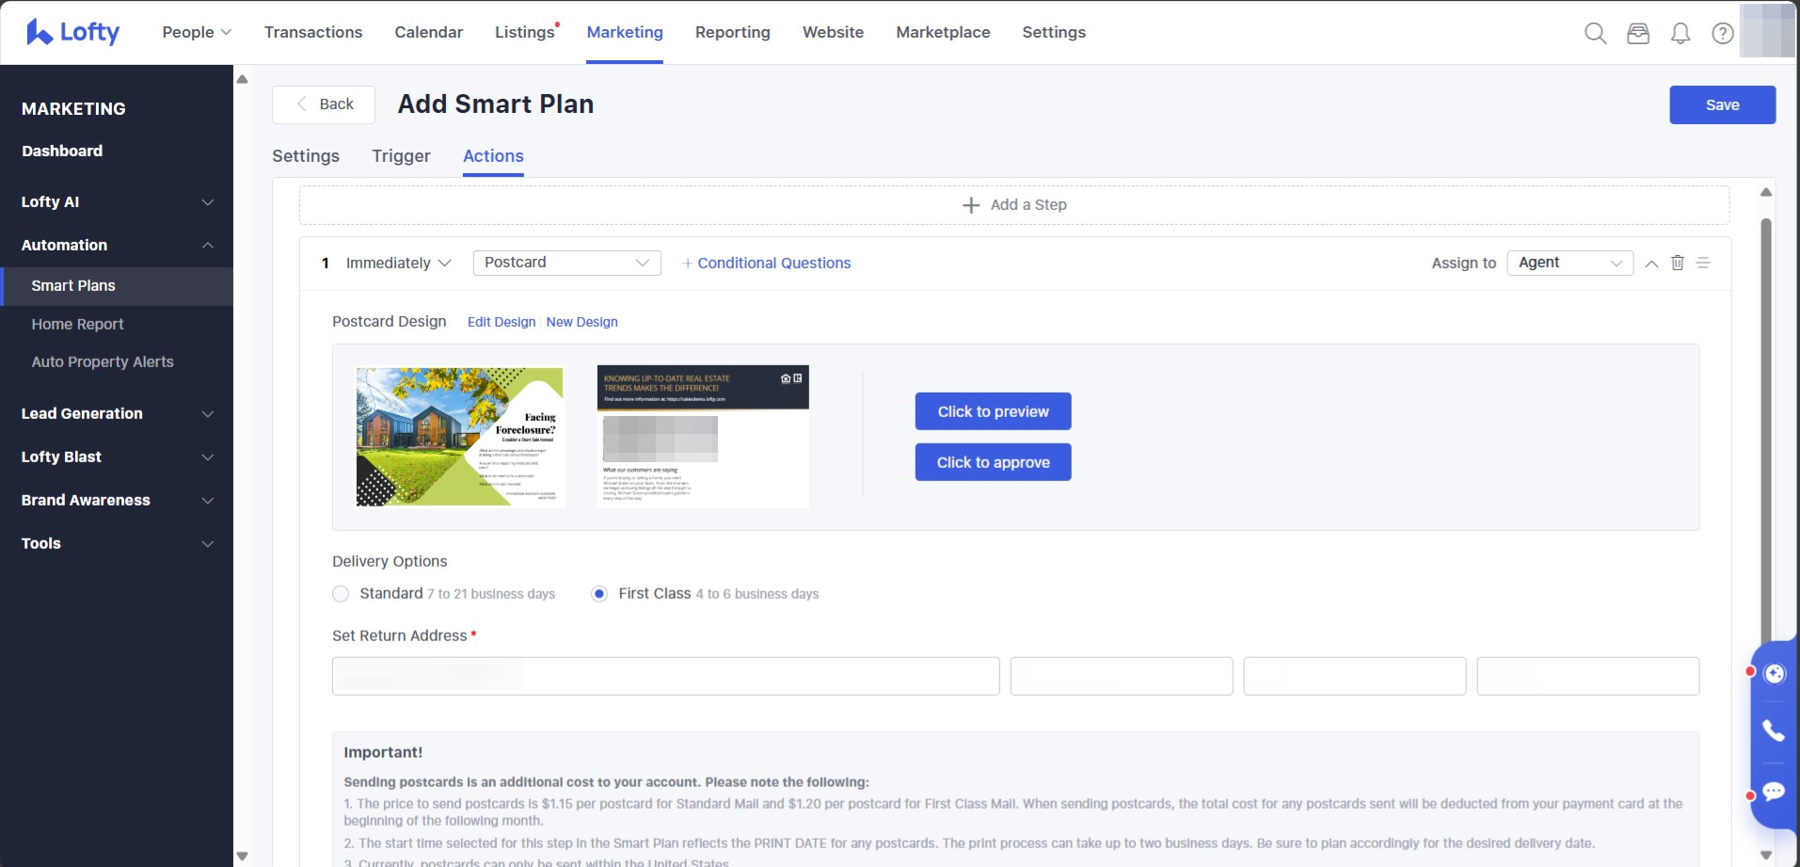Delete step 1 with trash icon
This screenshot has width=1800, height=867.
click(1678, 263)
